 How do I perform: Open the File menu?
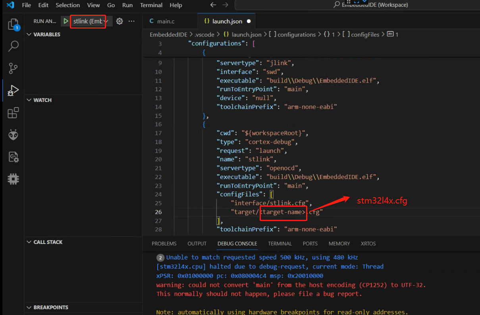[x=27, y=5]
